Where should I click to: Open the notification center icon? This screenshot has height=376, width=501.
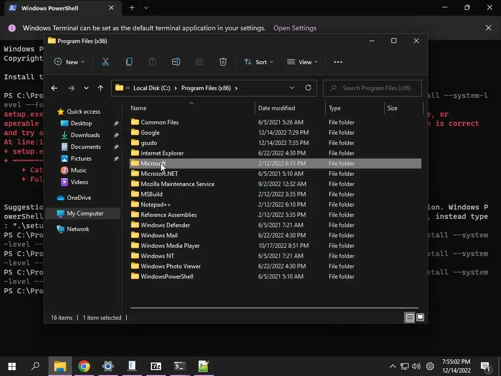pyautogui.click(x=486, y=366)
